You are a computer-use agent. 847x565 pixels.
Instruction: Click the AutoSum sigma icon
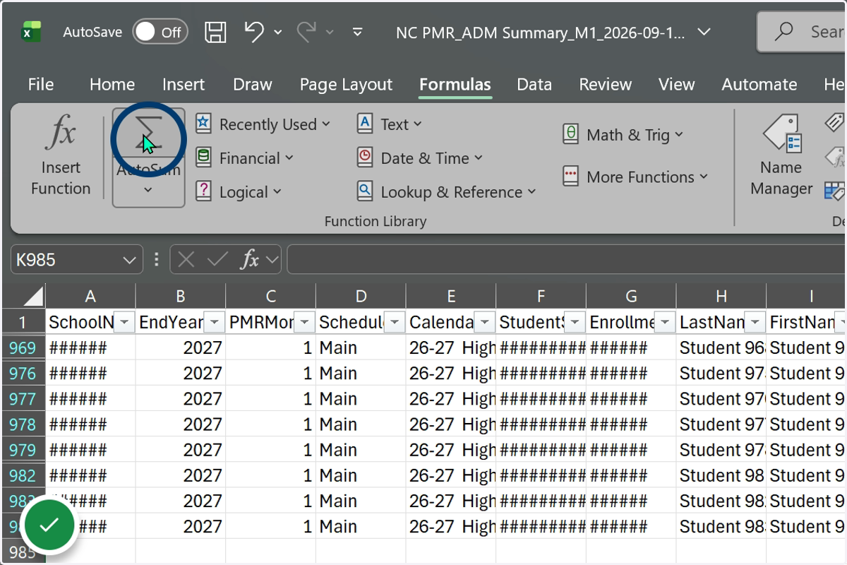click(x=148, y=134)
